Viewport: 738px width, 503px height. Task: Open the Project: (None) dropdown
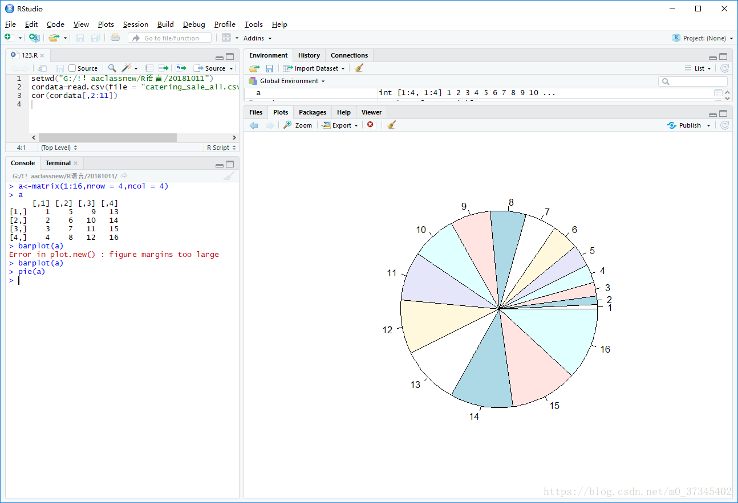(702, 38)
